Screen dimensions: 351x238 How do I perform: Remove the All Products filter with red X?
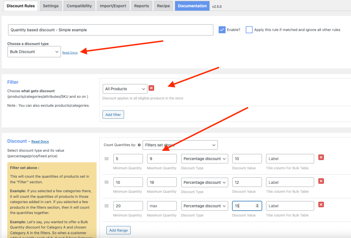(152, 88)
